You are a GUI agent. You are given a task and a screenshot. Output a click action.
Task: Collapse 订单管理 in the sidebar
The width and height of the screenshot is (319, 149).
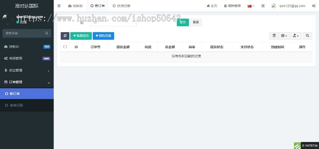27,82
